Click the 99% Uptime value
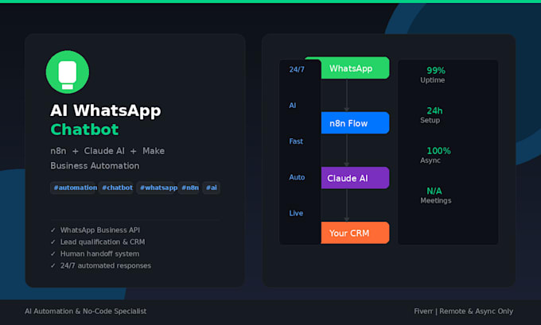The image size is (541, 325). pyautogui.click(x=436, y=71)
